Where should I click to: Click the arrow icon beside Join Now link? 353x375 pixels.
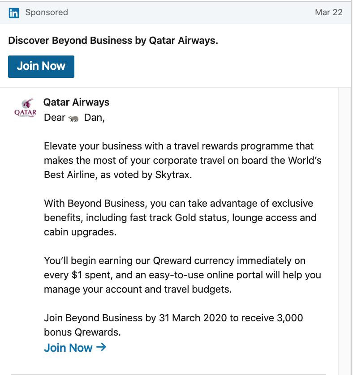click(101, 347)
